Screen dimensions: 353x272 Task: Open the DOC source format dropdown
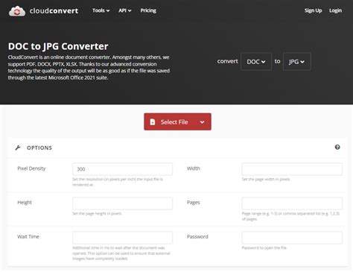[256, 62]
